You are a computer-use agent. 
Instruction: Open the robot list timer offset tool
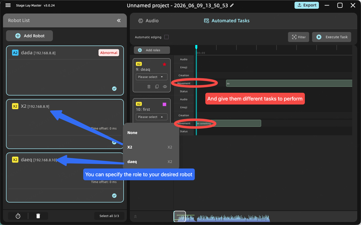18,216
